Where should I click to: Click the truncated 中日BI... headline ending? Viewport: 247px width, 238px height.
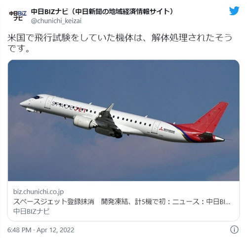point(218,201)
